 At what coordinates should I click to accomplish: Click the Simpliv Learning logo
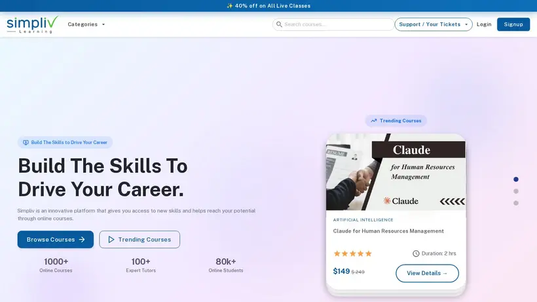(33, 24)
